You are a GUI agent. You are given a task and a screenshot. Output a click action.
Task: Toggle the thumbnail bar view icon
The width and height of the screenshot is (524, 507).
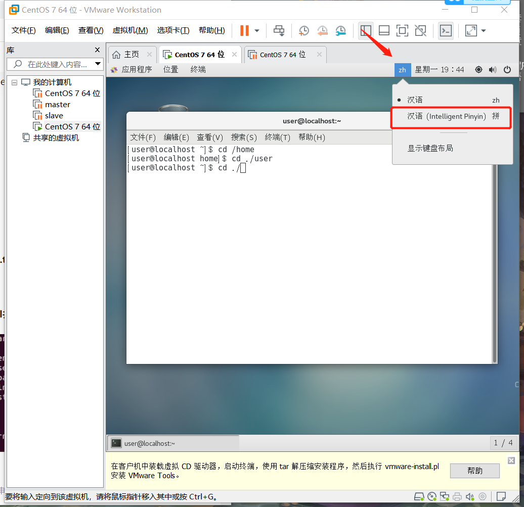pos(384,31)
